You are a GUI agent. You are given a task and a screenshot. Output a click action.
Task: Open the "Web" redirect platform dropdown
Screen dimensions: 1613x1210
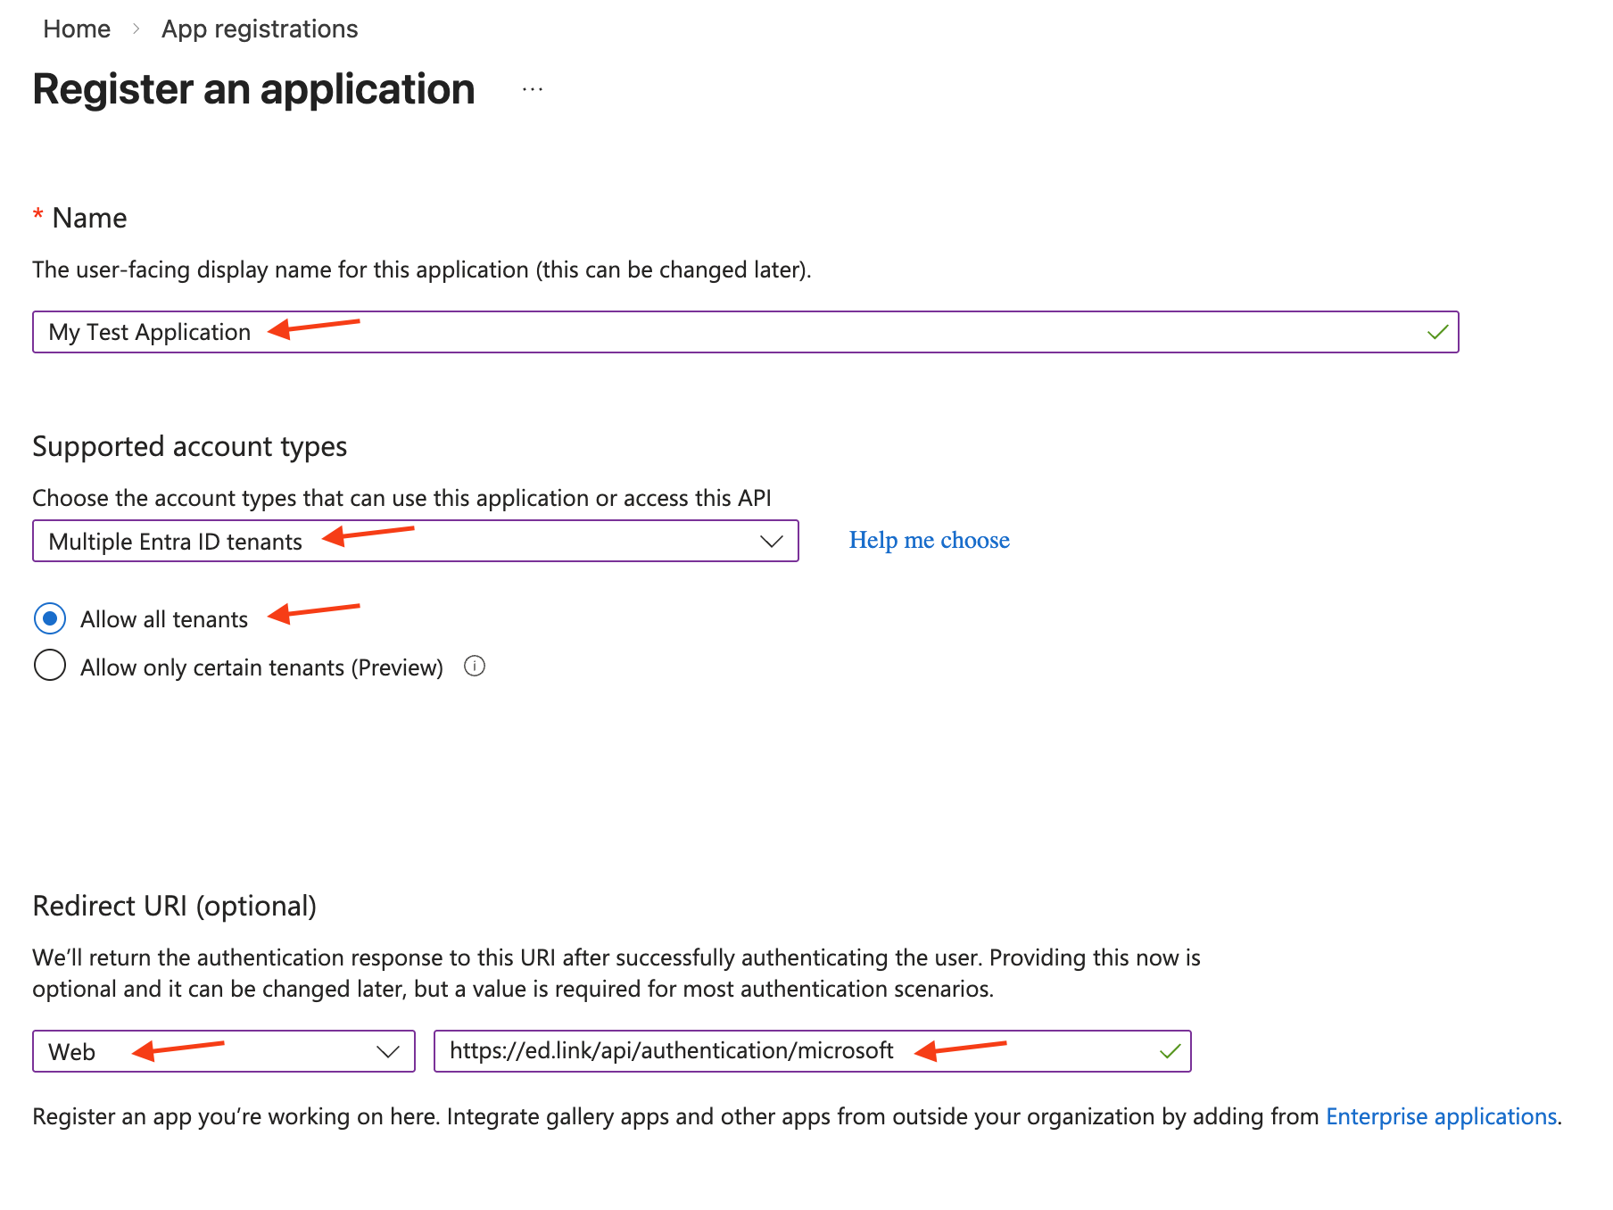pyautogui.click(x=223, y=1051)
